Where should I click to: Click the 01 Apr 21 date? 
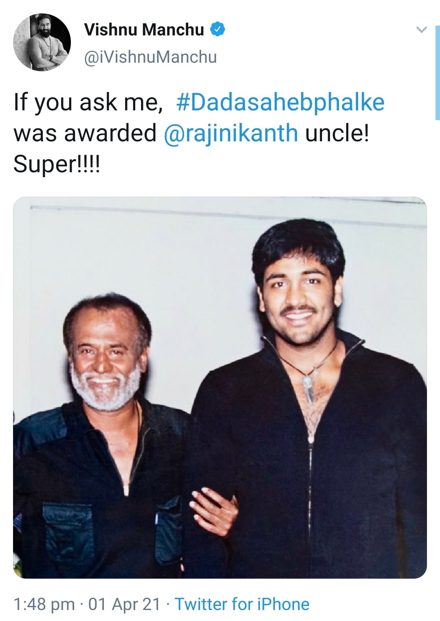pyautogui.click(x=124, y=604)
